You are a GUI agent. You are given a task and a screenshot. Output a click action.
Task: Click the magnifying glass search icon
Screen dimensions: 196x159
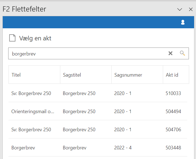click(182, 53)
